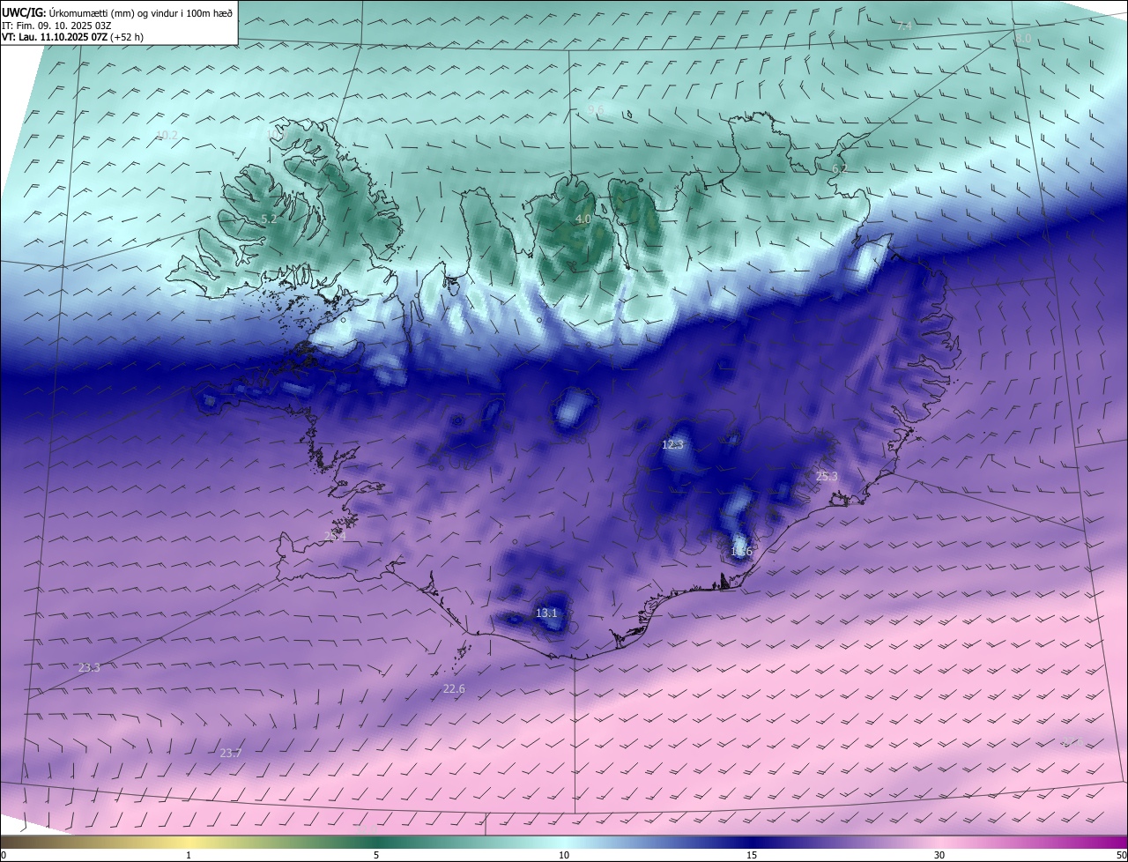Click the 23.3 value in the southwest ocean
This screenshot has width=1128, height=862.
coord(89,667)
